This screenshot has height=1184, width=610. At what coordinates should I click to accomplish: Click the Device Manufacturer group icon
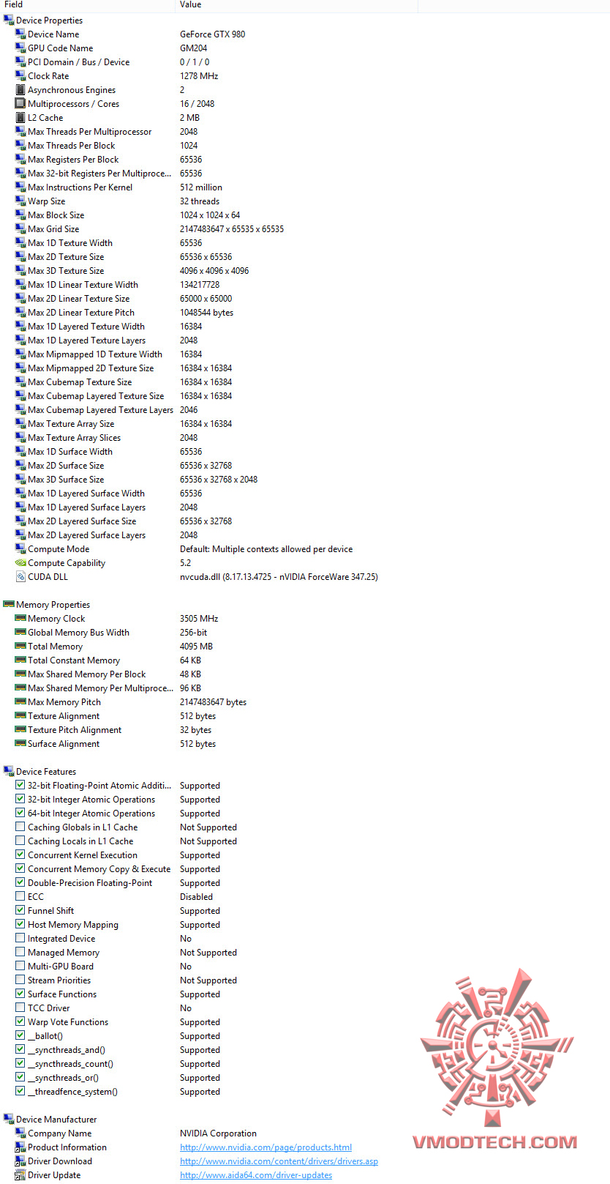9,1119
